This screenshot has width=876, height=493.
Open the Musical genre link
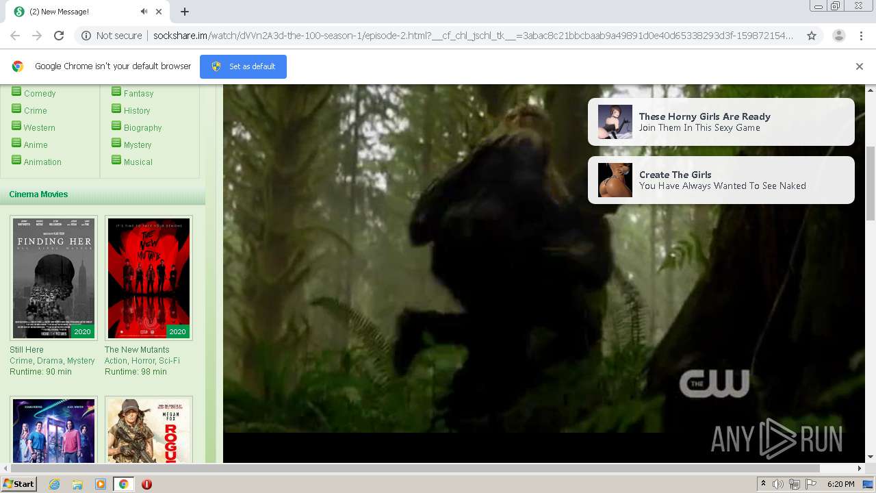(138, 162)
